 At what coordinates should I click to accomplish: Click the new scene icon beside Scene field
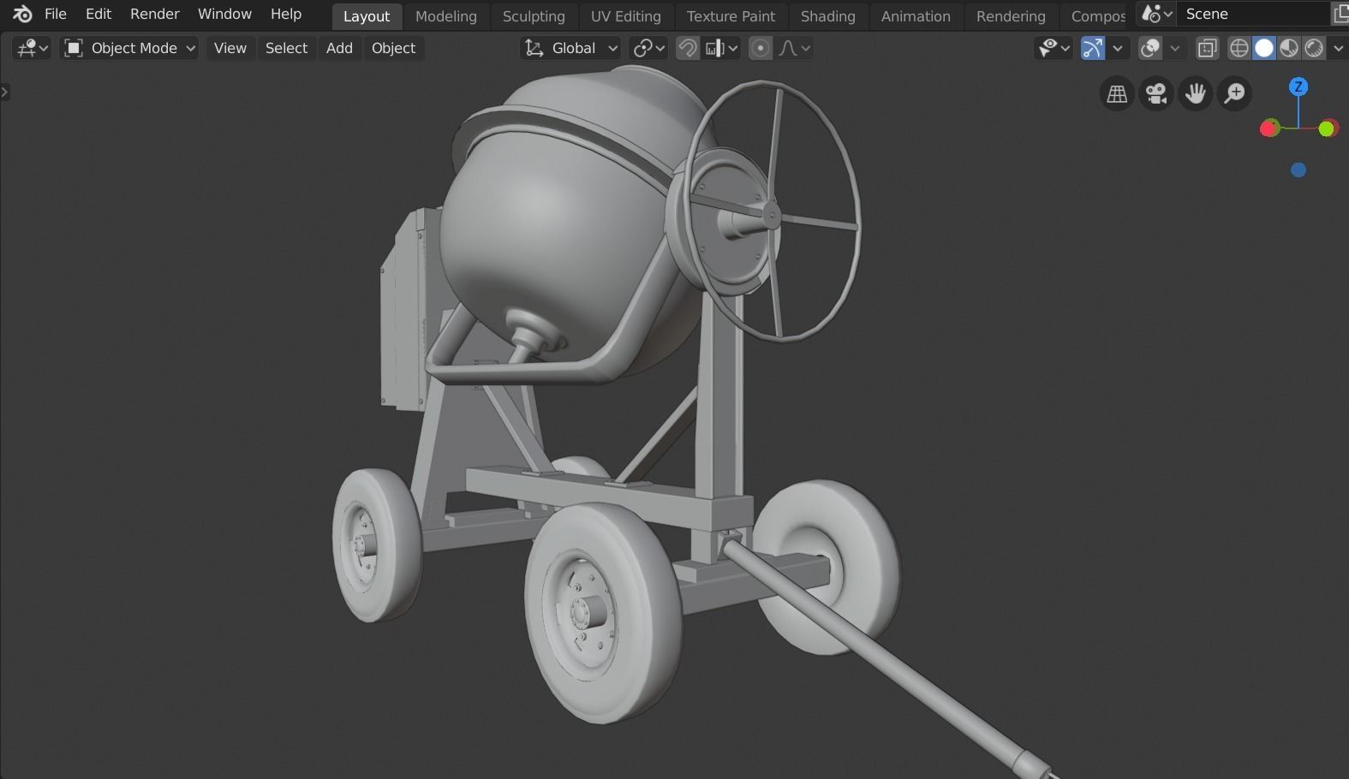1340,15
